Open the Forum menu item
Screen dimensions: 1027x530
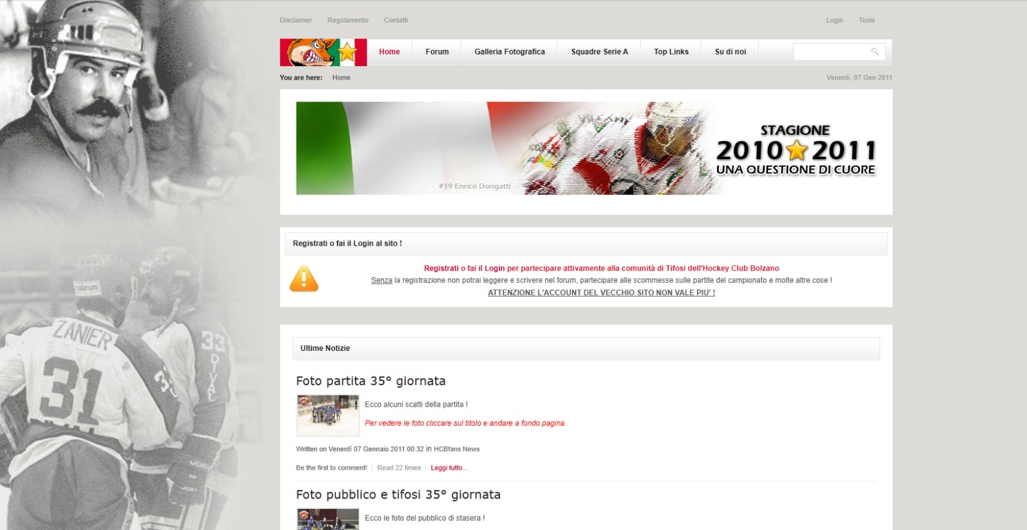437,52
